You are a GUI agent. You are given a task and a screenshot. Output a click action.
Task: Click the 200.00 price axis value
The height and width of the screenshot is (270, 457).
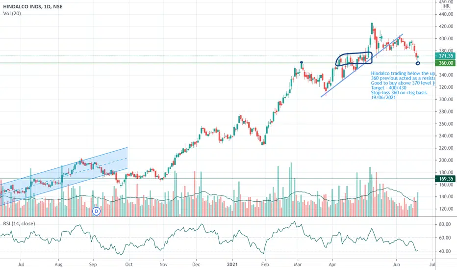click(x=446, y=160)
